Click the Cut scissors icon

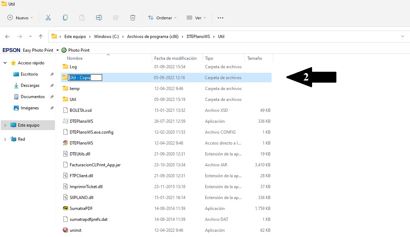[48, 18]
